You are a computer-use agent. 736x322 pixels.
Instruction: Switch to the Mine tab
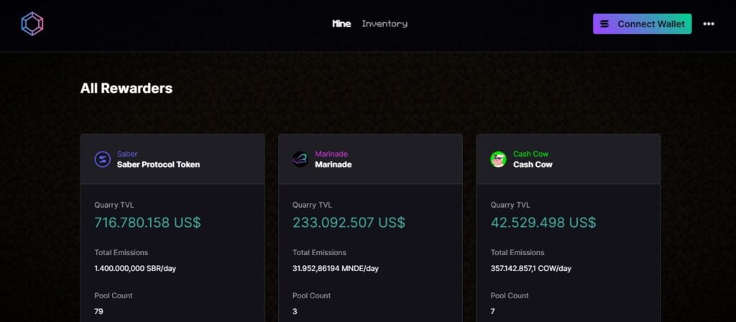click(341, 24)
